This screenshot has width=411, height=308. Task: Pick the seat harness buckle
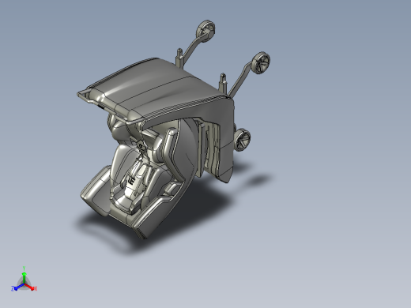pyautogui.click(x=131, y=181)
